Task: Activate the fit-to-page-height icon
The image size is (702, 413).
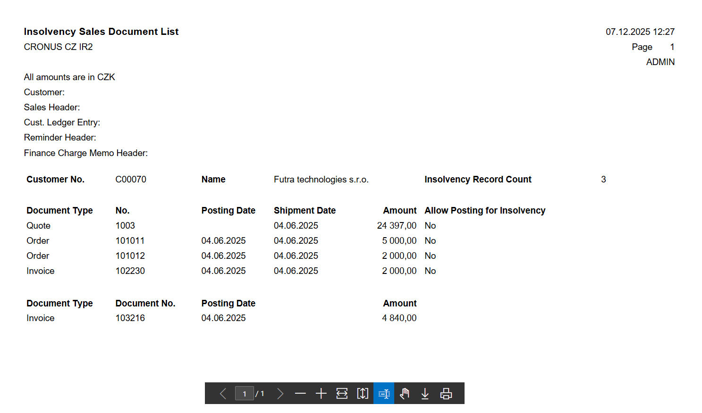Action: 363,393
